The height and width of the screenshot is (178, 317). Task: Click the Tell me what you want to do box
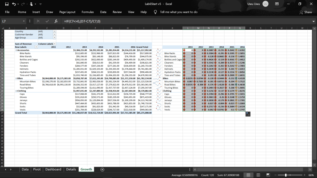pyautogui.click(x=179, y=12)
